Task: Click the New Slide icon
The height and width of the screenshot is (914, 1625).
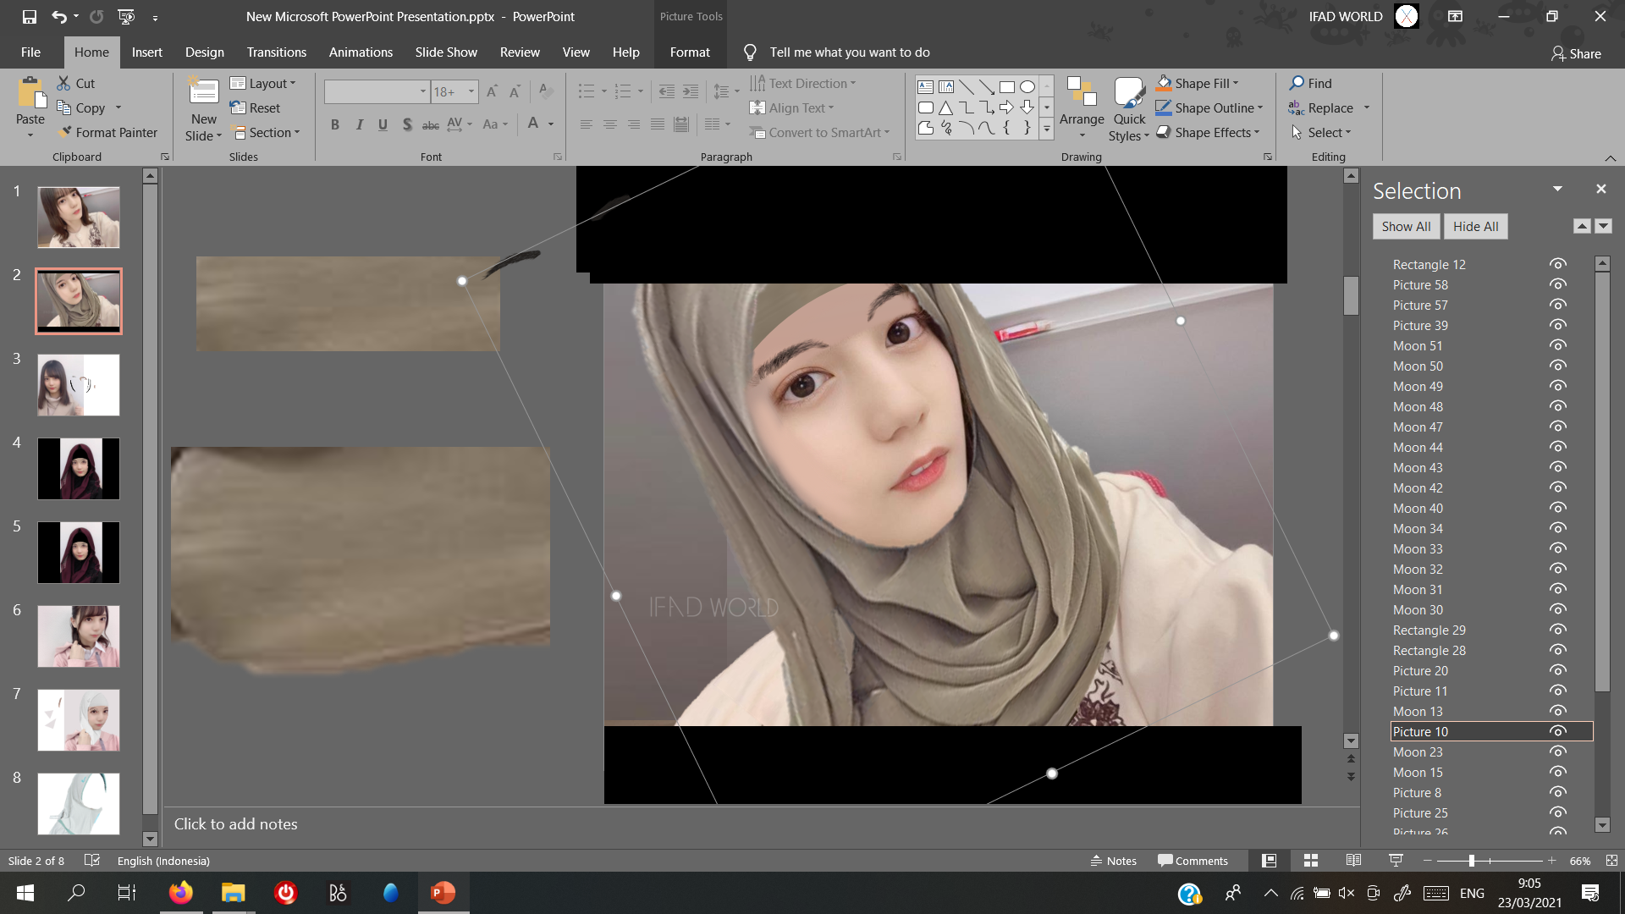Action: (x=204, y=93)
